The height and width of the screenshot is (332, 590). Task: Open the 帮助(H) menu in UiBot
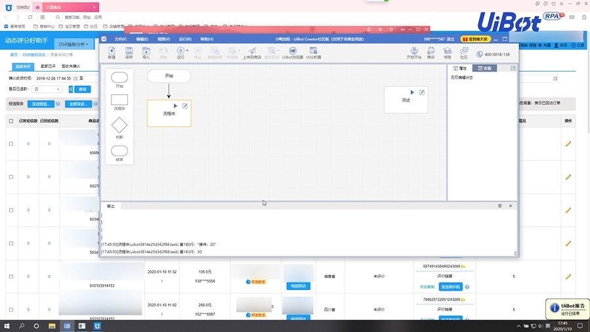207,39
